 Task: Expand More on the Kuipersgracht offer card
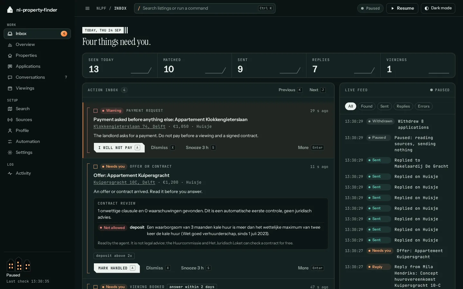tap(311, 268)
